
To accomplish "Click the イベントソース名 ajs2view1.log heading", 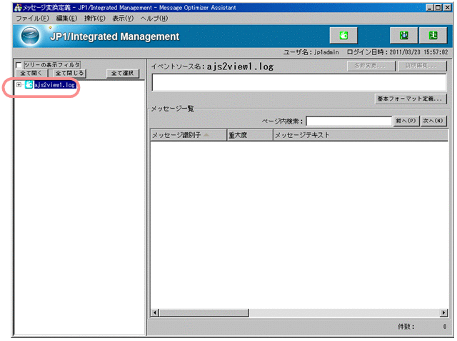I will click(212, 66).
